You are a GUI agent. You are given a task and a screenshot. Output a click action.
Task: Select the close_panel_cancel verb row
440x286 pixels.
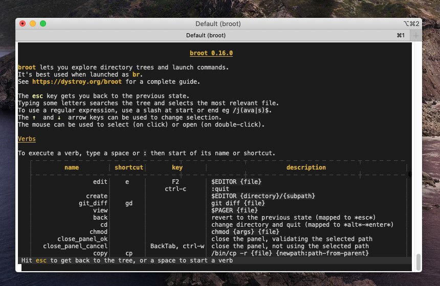pos(75,246)
